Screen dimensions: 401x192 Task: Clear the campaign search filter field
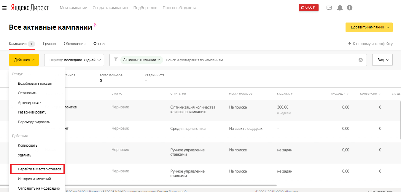click(x=360, y=60)
